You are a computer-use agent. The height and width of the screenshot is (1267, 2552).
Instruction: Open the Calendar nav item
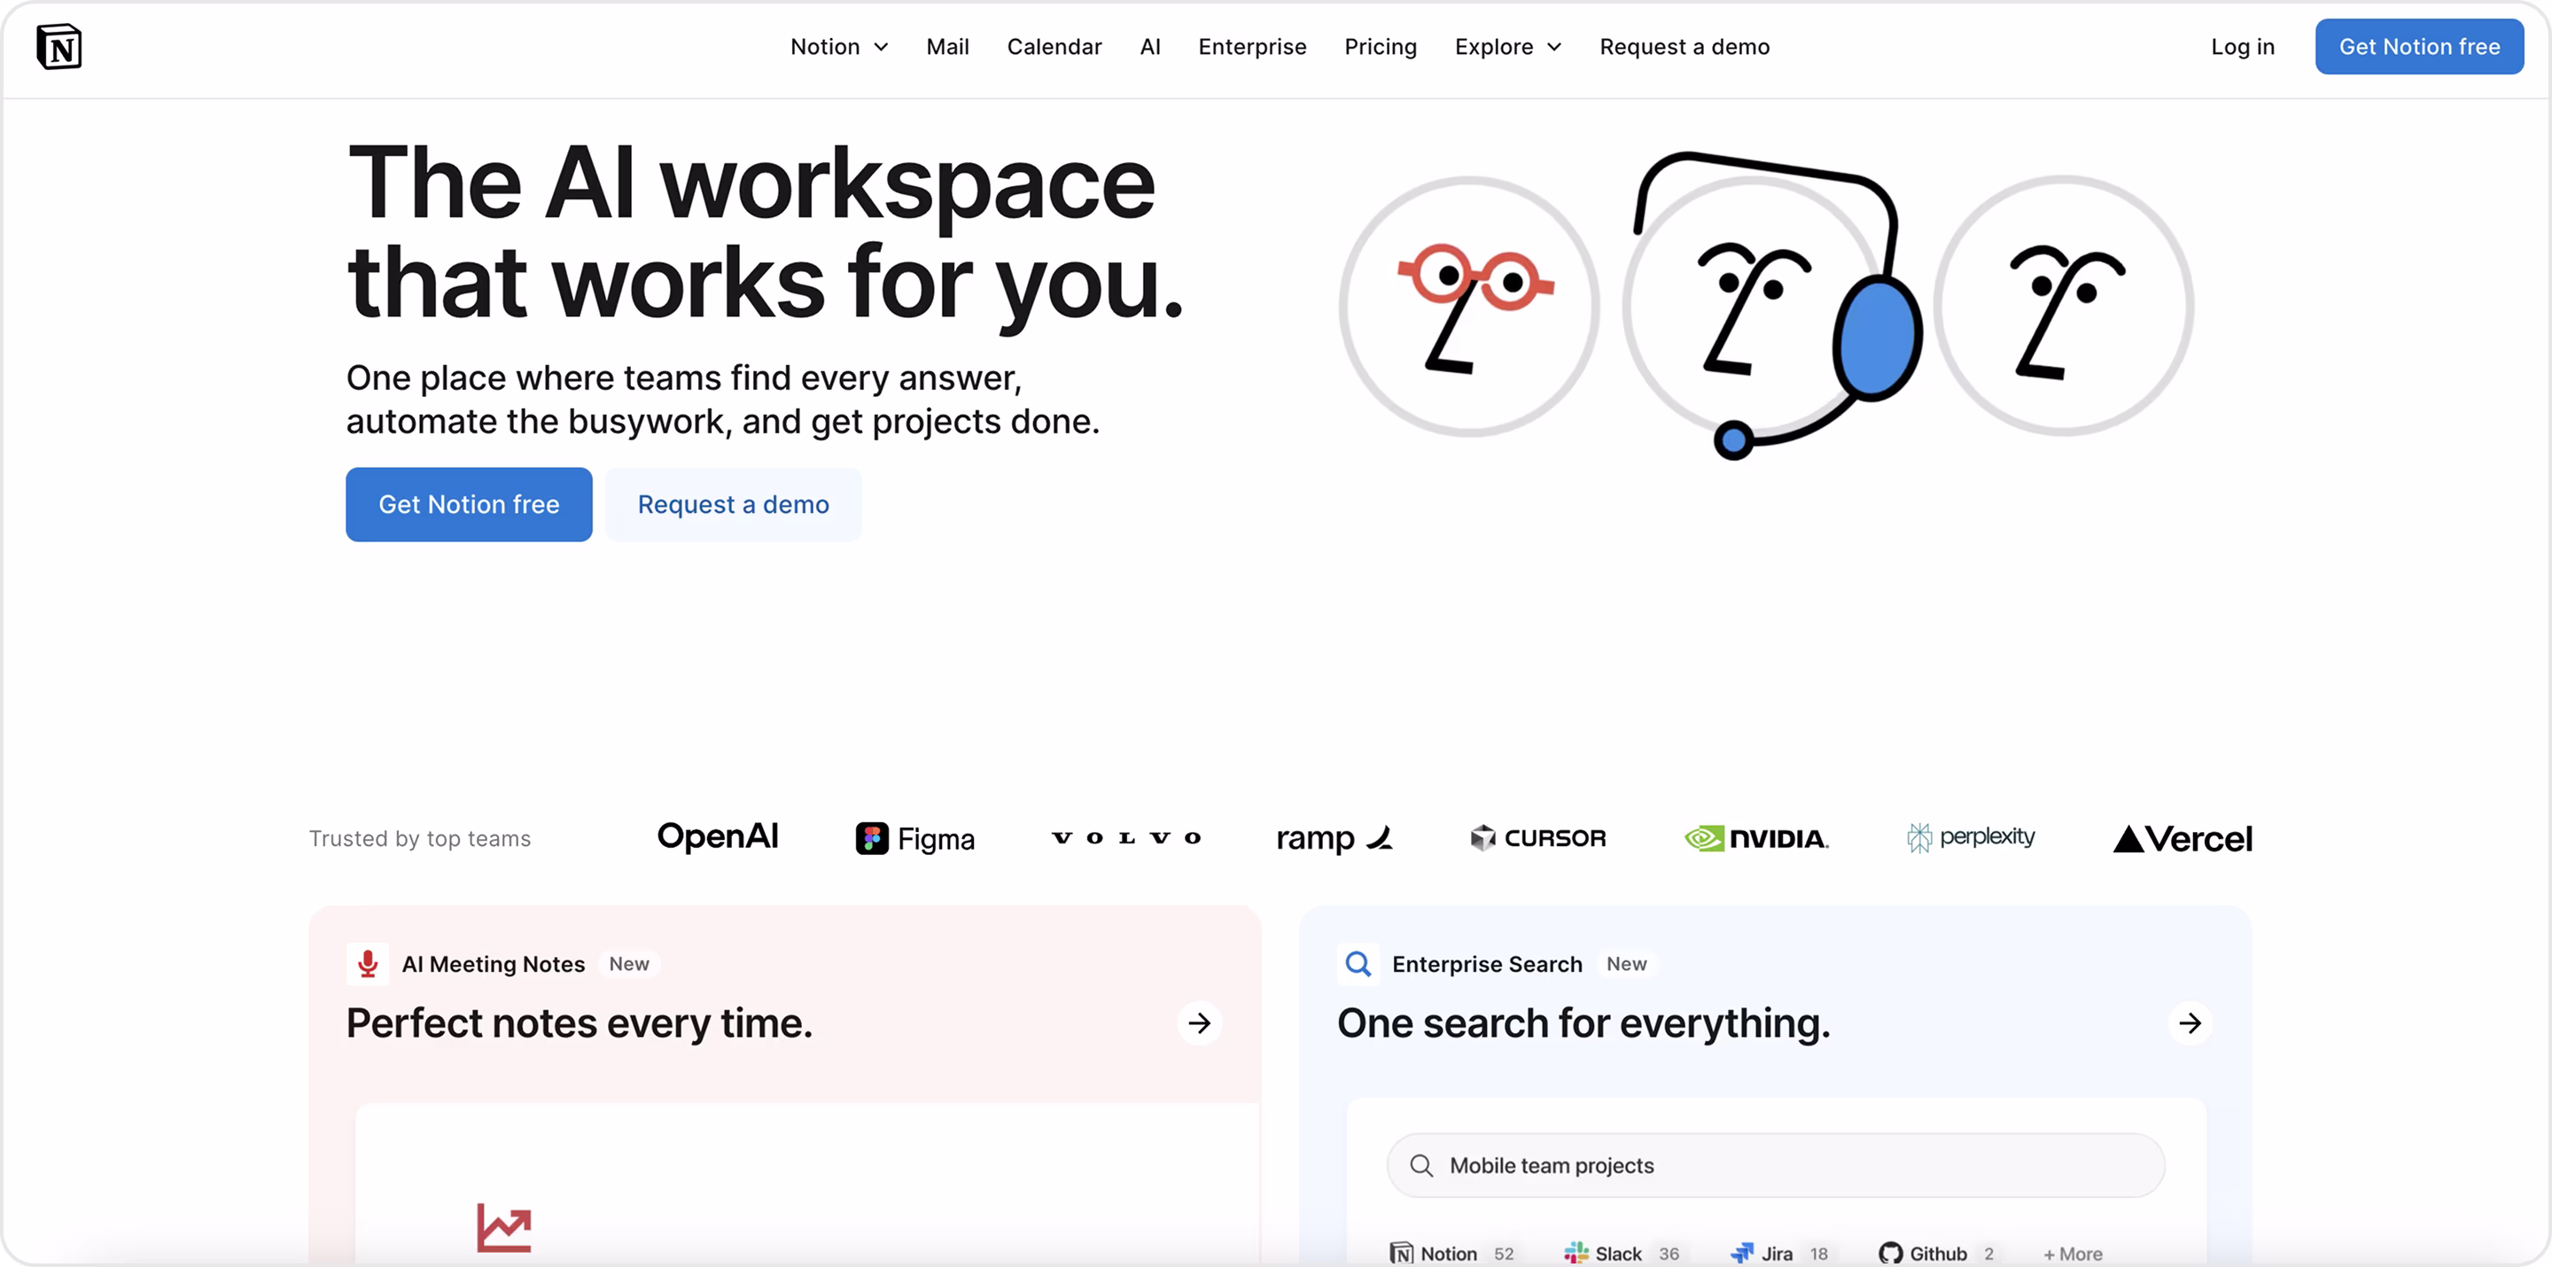(x=1054, y=47)
